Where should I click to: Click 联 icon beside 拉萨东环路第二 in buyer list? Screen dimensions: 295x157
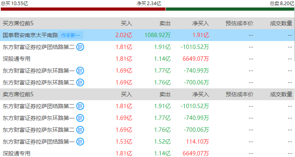[80, 82]
